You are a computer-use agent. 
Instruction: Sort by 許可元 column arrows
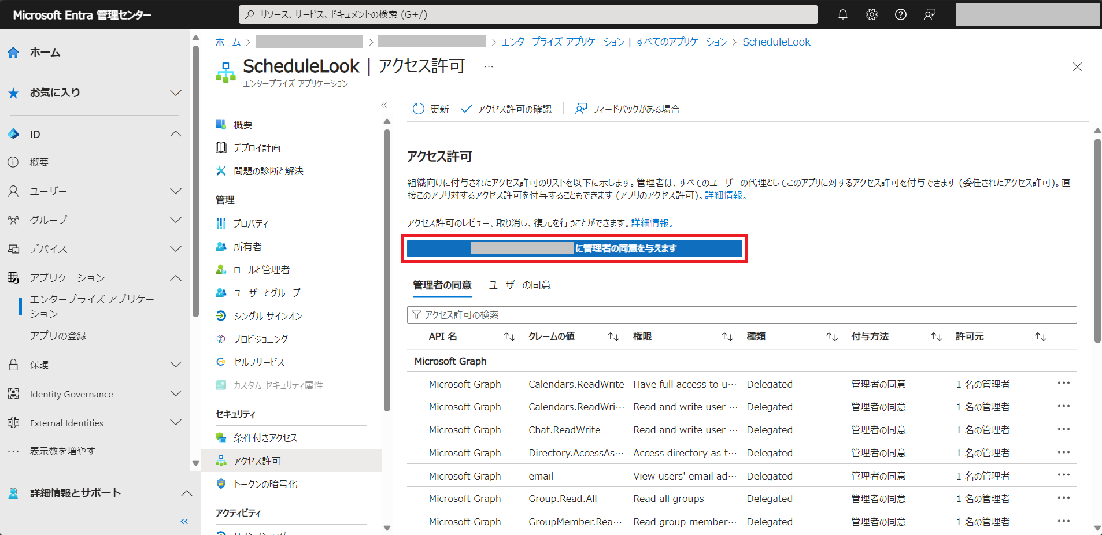[1041, 337]
